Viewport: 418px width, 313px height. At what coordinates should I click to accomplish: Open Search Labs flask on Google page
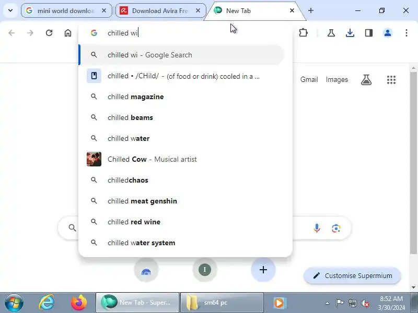click(366, 80)
